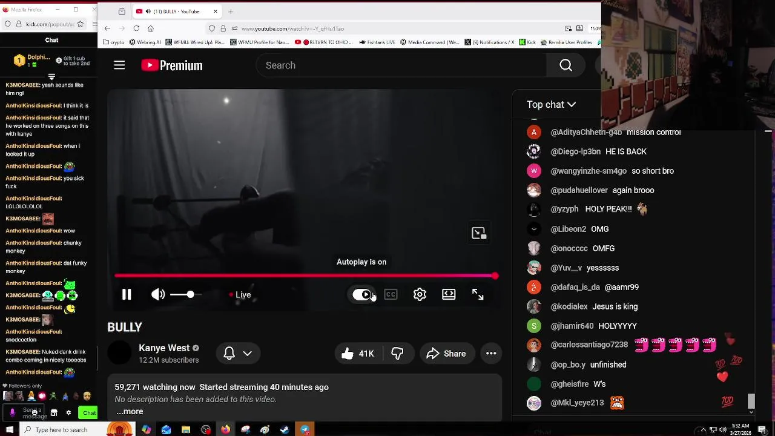Click the miniplayer popout icon on video

tap(479, 234)
